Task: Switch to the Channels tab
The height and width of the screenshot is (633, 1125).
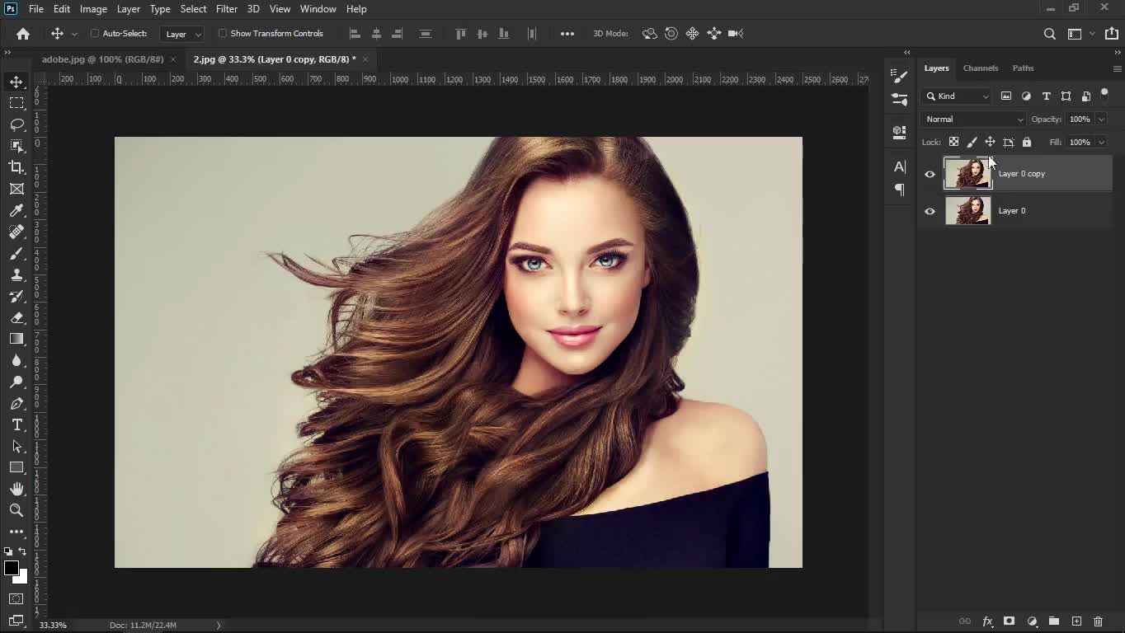Action: pos(980,68)
